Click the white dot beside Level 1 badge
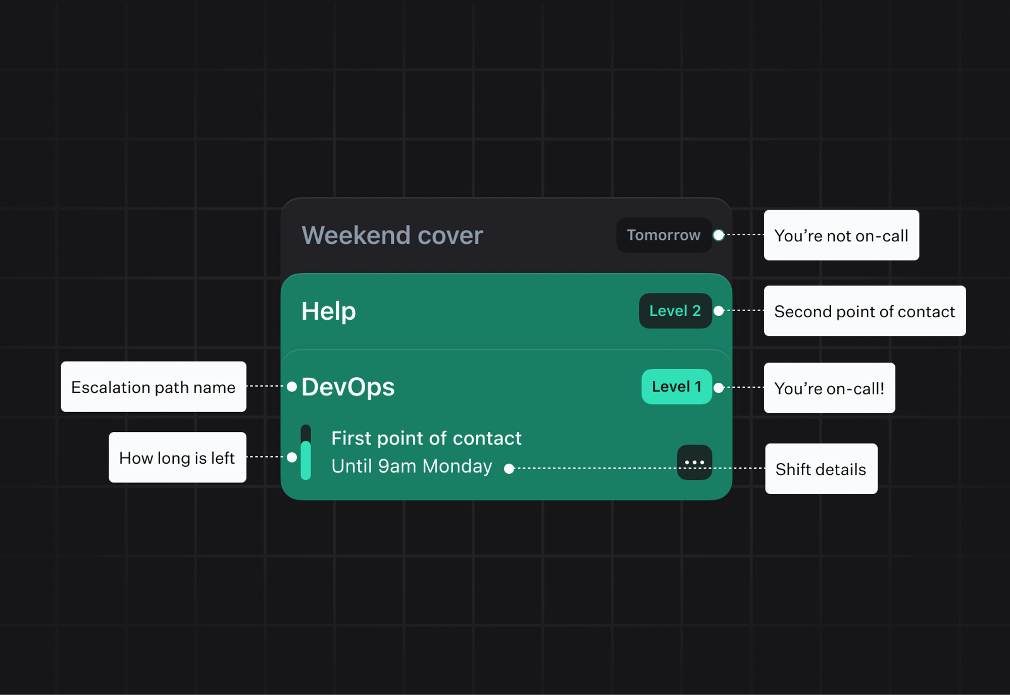This screenshot has width=1010, height=695. pyautogui.click(x=719, y=388)
